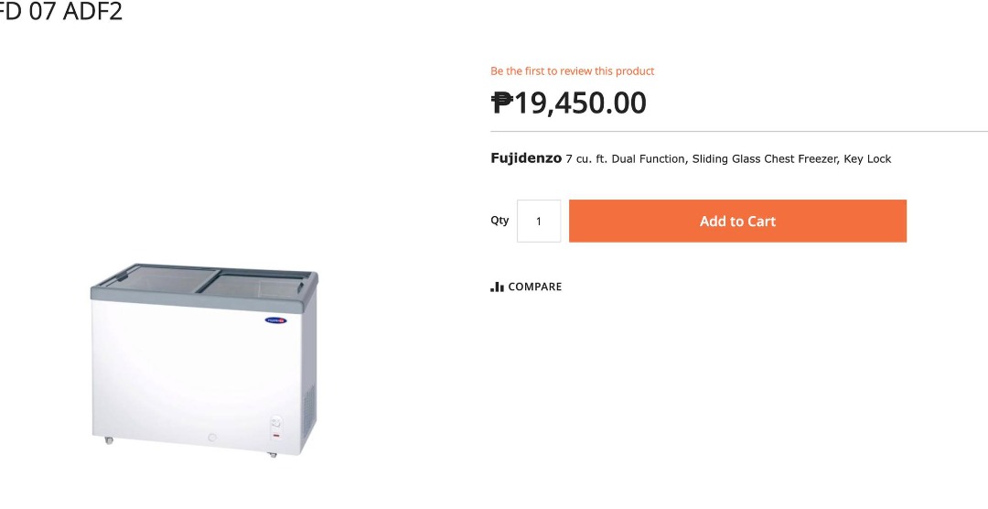
Task: Click the blue Fujidenzo logo on the freezer
Action: pos(276,319)
